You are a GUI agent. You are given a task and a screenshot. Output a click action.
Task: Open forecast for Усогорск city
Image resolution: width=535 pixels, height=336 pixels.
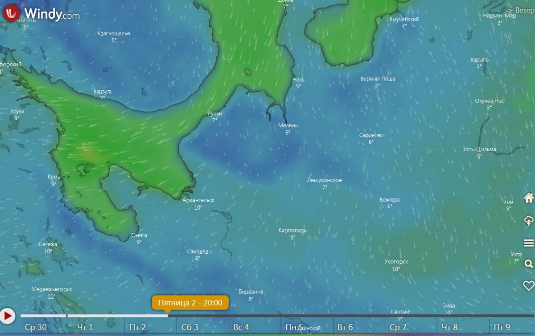(x=396, y=262)
